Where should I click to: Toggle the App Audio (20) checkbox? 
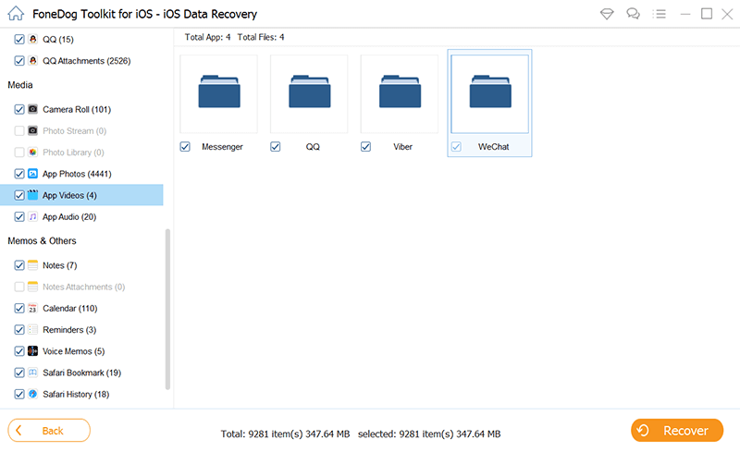tap(18, 216)
